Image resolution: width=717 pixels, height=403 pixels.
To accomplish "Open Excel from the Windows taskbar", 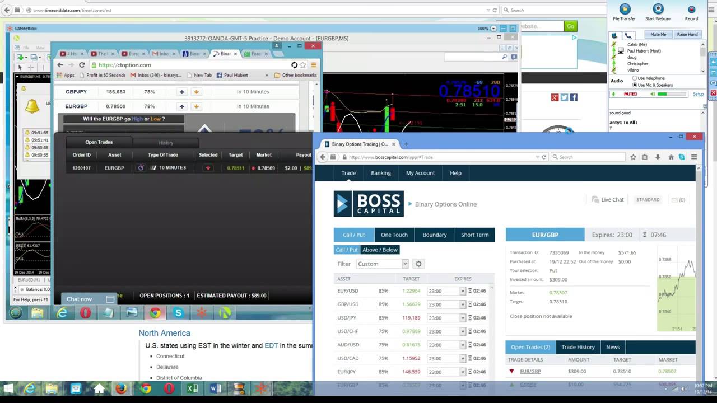I will tap(192, 388).
